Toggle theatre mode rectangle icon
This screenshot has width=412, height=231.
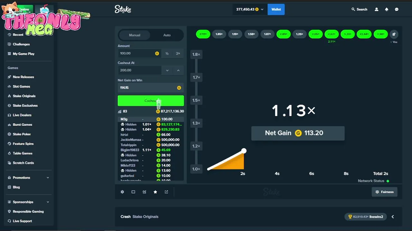click(133, 192)
